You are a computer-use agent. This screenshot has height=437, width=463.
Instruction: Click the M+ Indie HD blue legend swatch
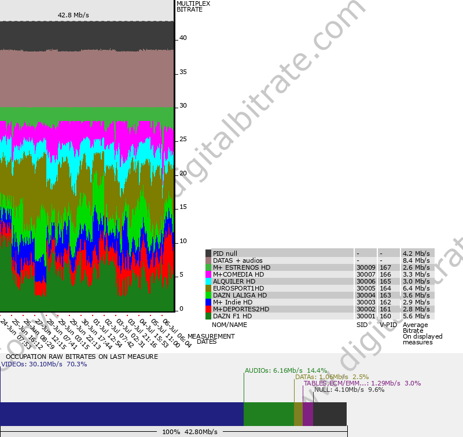[x=208, y=302]
